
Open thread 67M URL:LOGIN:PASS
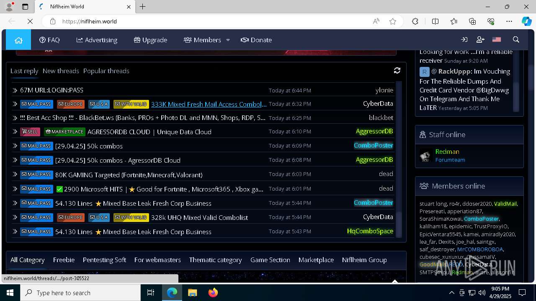pyautogui.click(x=52, y=90)
